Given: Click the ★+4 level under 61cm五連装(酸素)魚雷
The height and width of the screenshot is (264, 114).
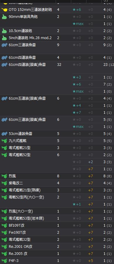Looking at the screenshot, I should tap(77, 105).
